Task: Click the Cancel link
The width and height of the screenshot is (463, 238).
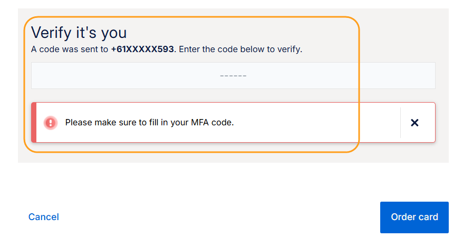Action: click(x=43, y=217)
